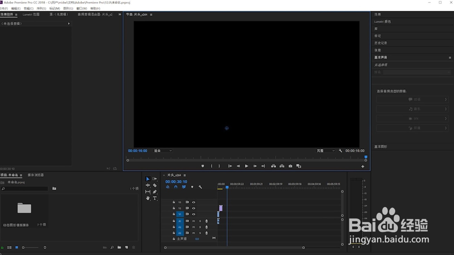Screen dimensions: 454x255
Task: Open timeline display settings wrench
Action: (200, 187)
